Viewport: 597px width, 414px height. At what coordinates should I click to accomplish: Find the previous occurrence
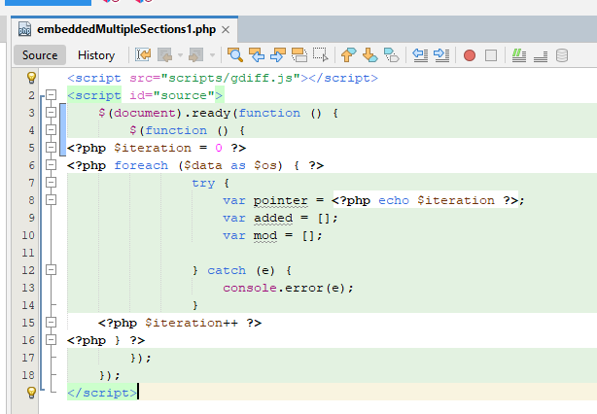click(257, 55)
